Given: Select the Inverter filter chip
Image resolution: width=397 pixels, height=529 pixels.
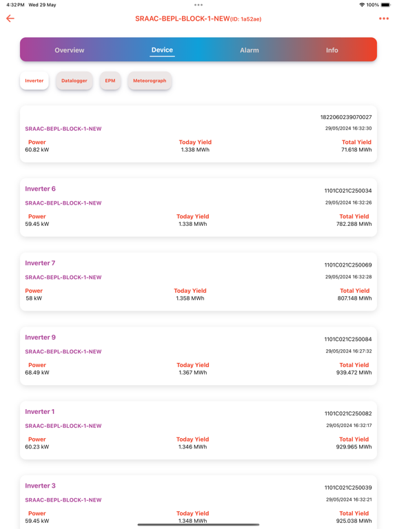Looking at the screenshot, I should [34, 81].
